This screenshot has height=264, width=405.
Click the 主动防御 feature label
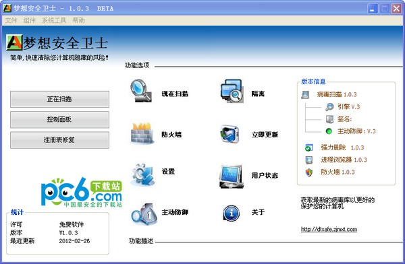tap(175, 212)
